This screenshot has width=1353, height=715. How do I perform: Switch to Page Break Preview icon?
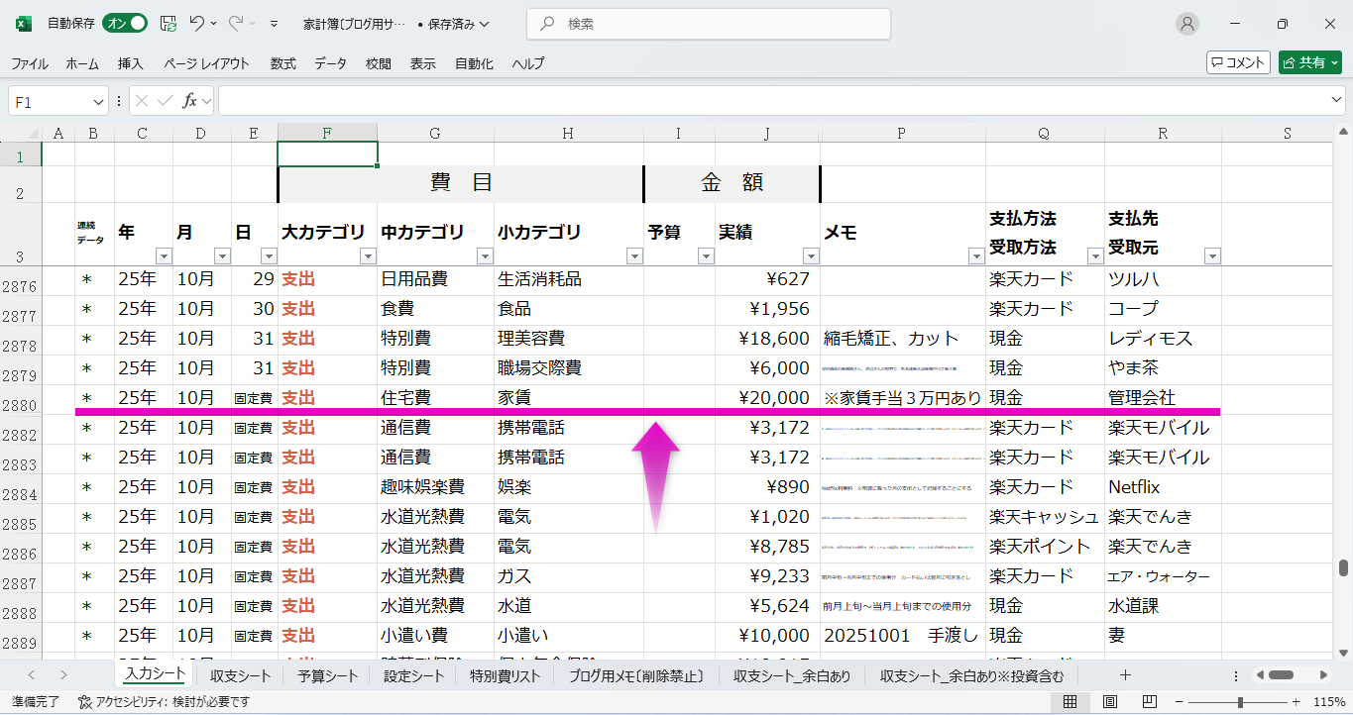(x=1148, y=702)
